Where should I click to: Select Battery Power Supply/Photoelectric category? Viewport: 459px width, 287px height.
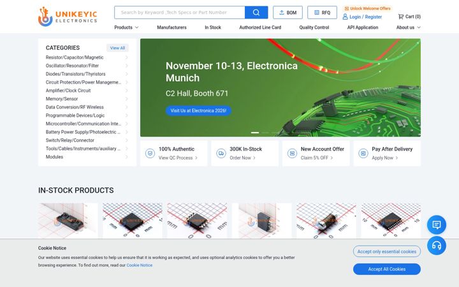coord(83,132)
